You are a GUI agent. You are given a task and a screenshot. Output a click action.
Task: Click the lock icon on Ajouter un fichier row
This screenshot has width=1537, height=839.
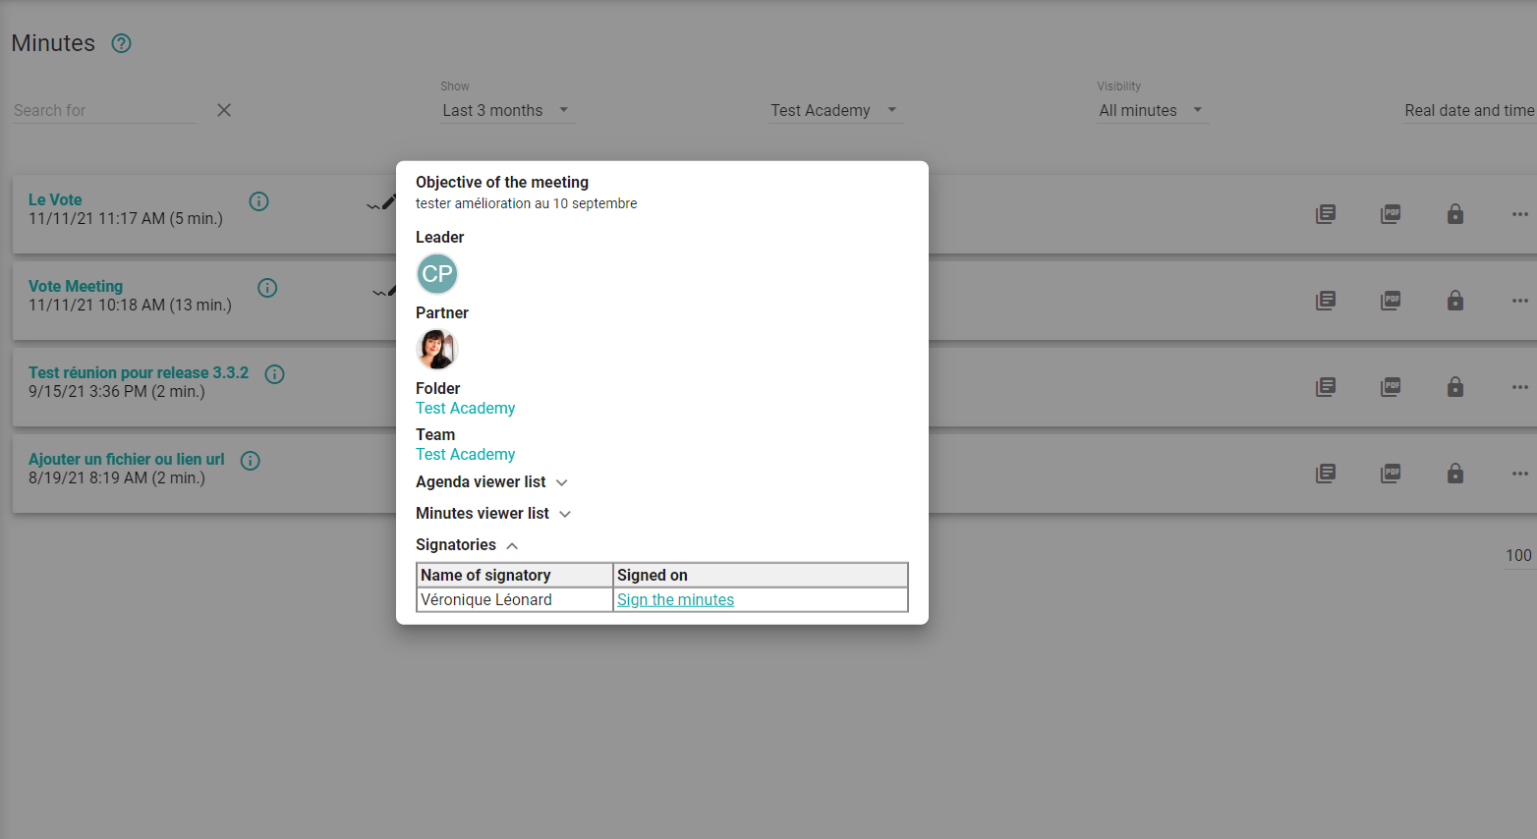(x=1455, y=474)
